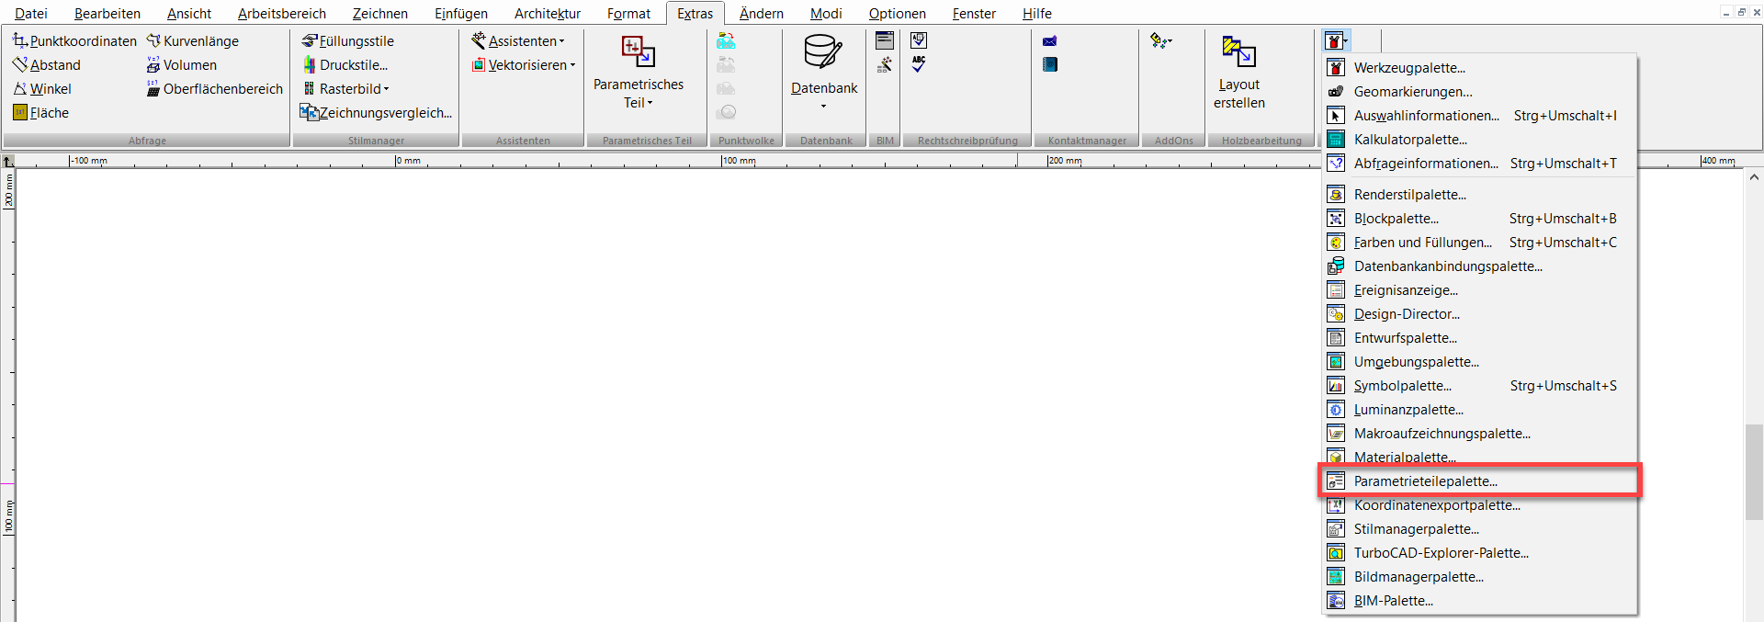This screenshot has height=622, width=1764.
Task: Open the Architektur menu
Action: click(x=547, y=14)
